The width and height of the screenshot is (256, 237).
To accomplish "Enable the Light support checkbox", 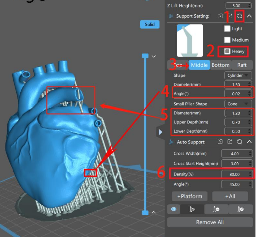I will click(227, 29).
